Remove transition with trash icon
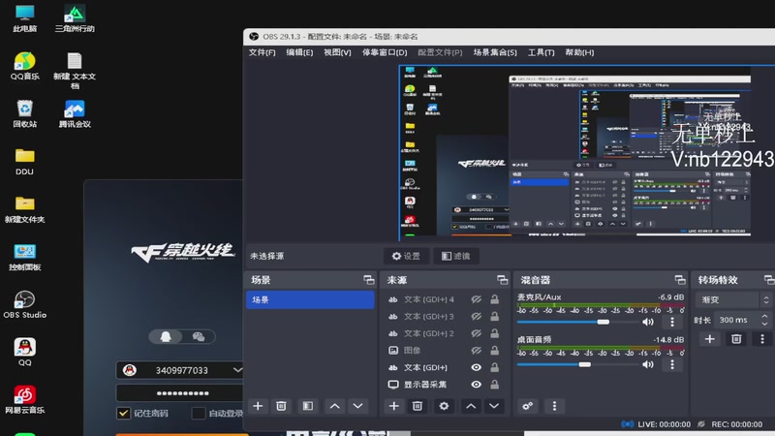The height and width of the screenshot is (436, 775). coord(736,339)
